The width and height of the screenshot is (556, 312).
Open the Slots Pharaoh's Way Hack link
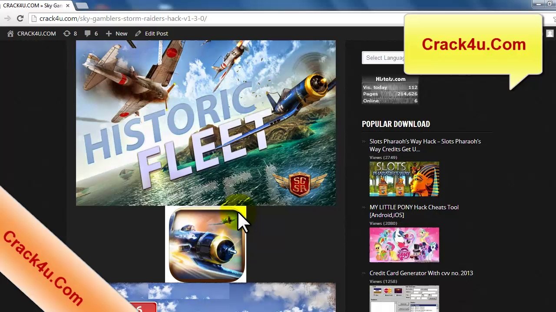(x=425, y=145)
